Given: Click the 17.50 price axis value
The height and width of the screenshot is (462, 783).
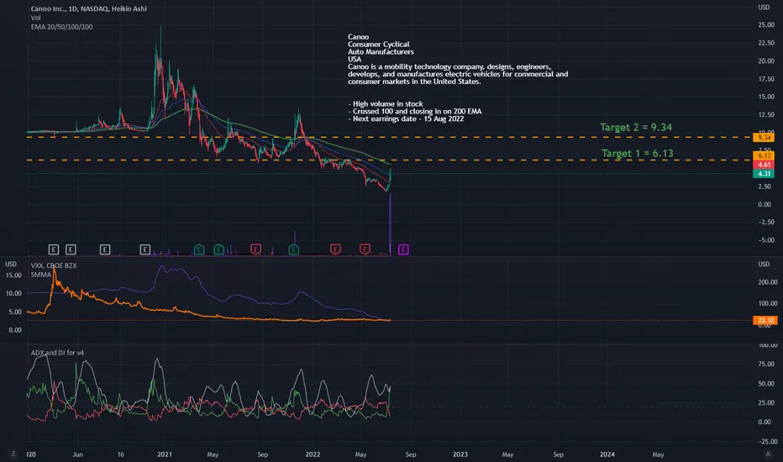Looking at the screenshot, I should (x=766, y=79).
